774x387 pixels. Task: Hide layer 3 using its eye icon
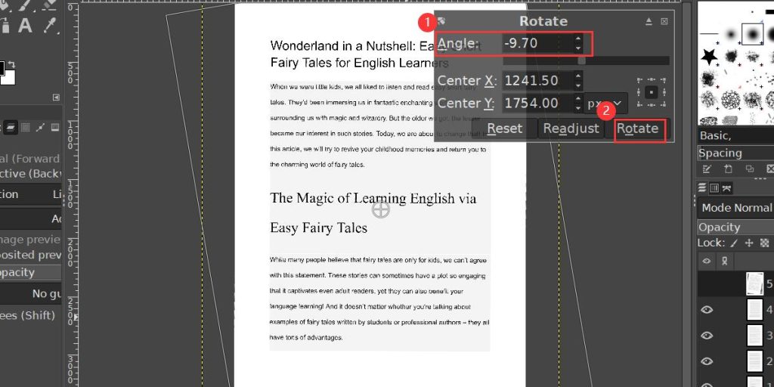tap(707, 336)
